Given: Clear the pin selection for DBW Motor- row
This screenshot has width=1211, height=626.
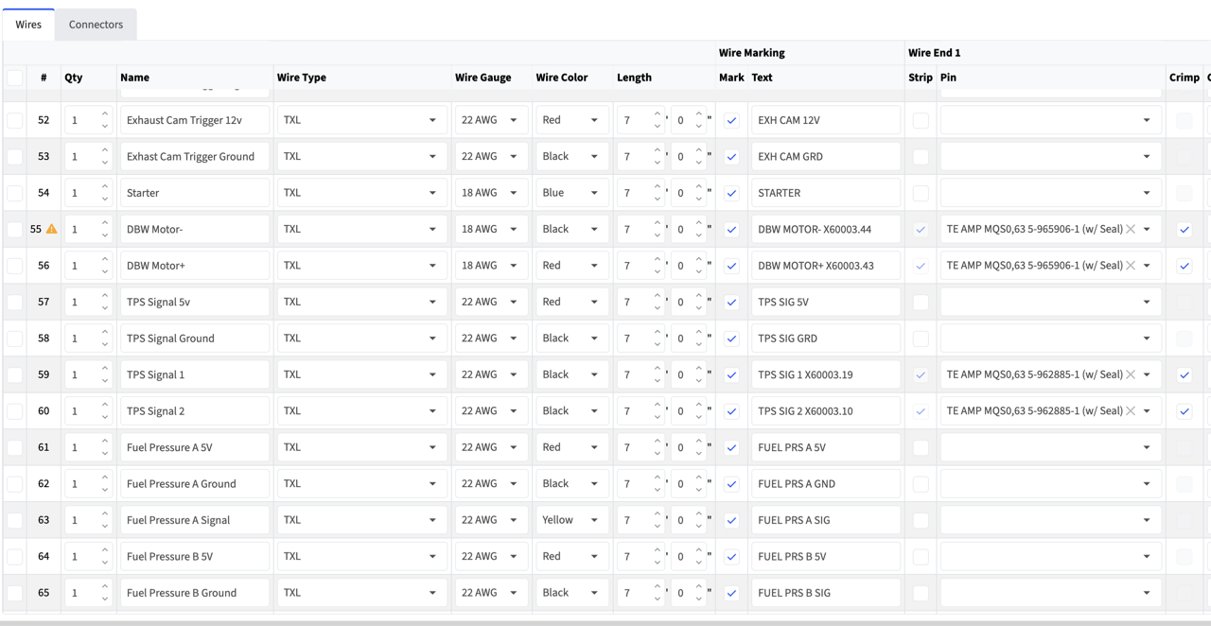Looking at the screenshot, I should click(1130, 229).
